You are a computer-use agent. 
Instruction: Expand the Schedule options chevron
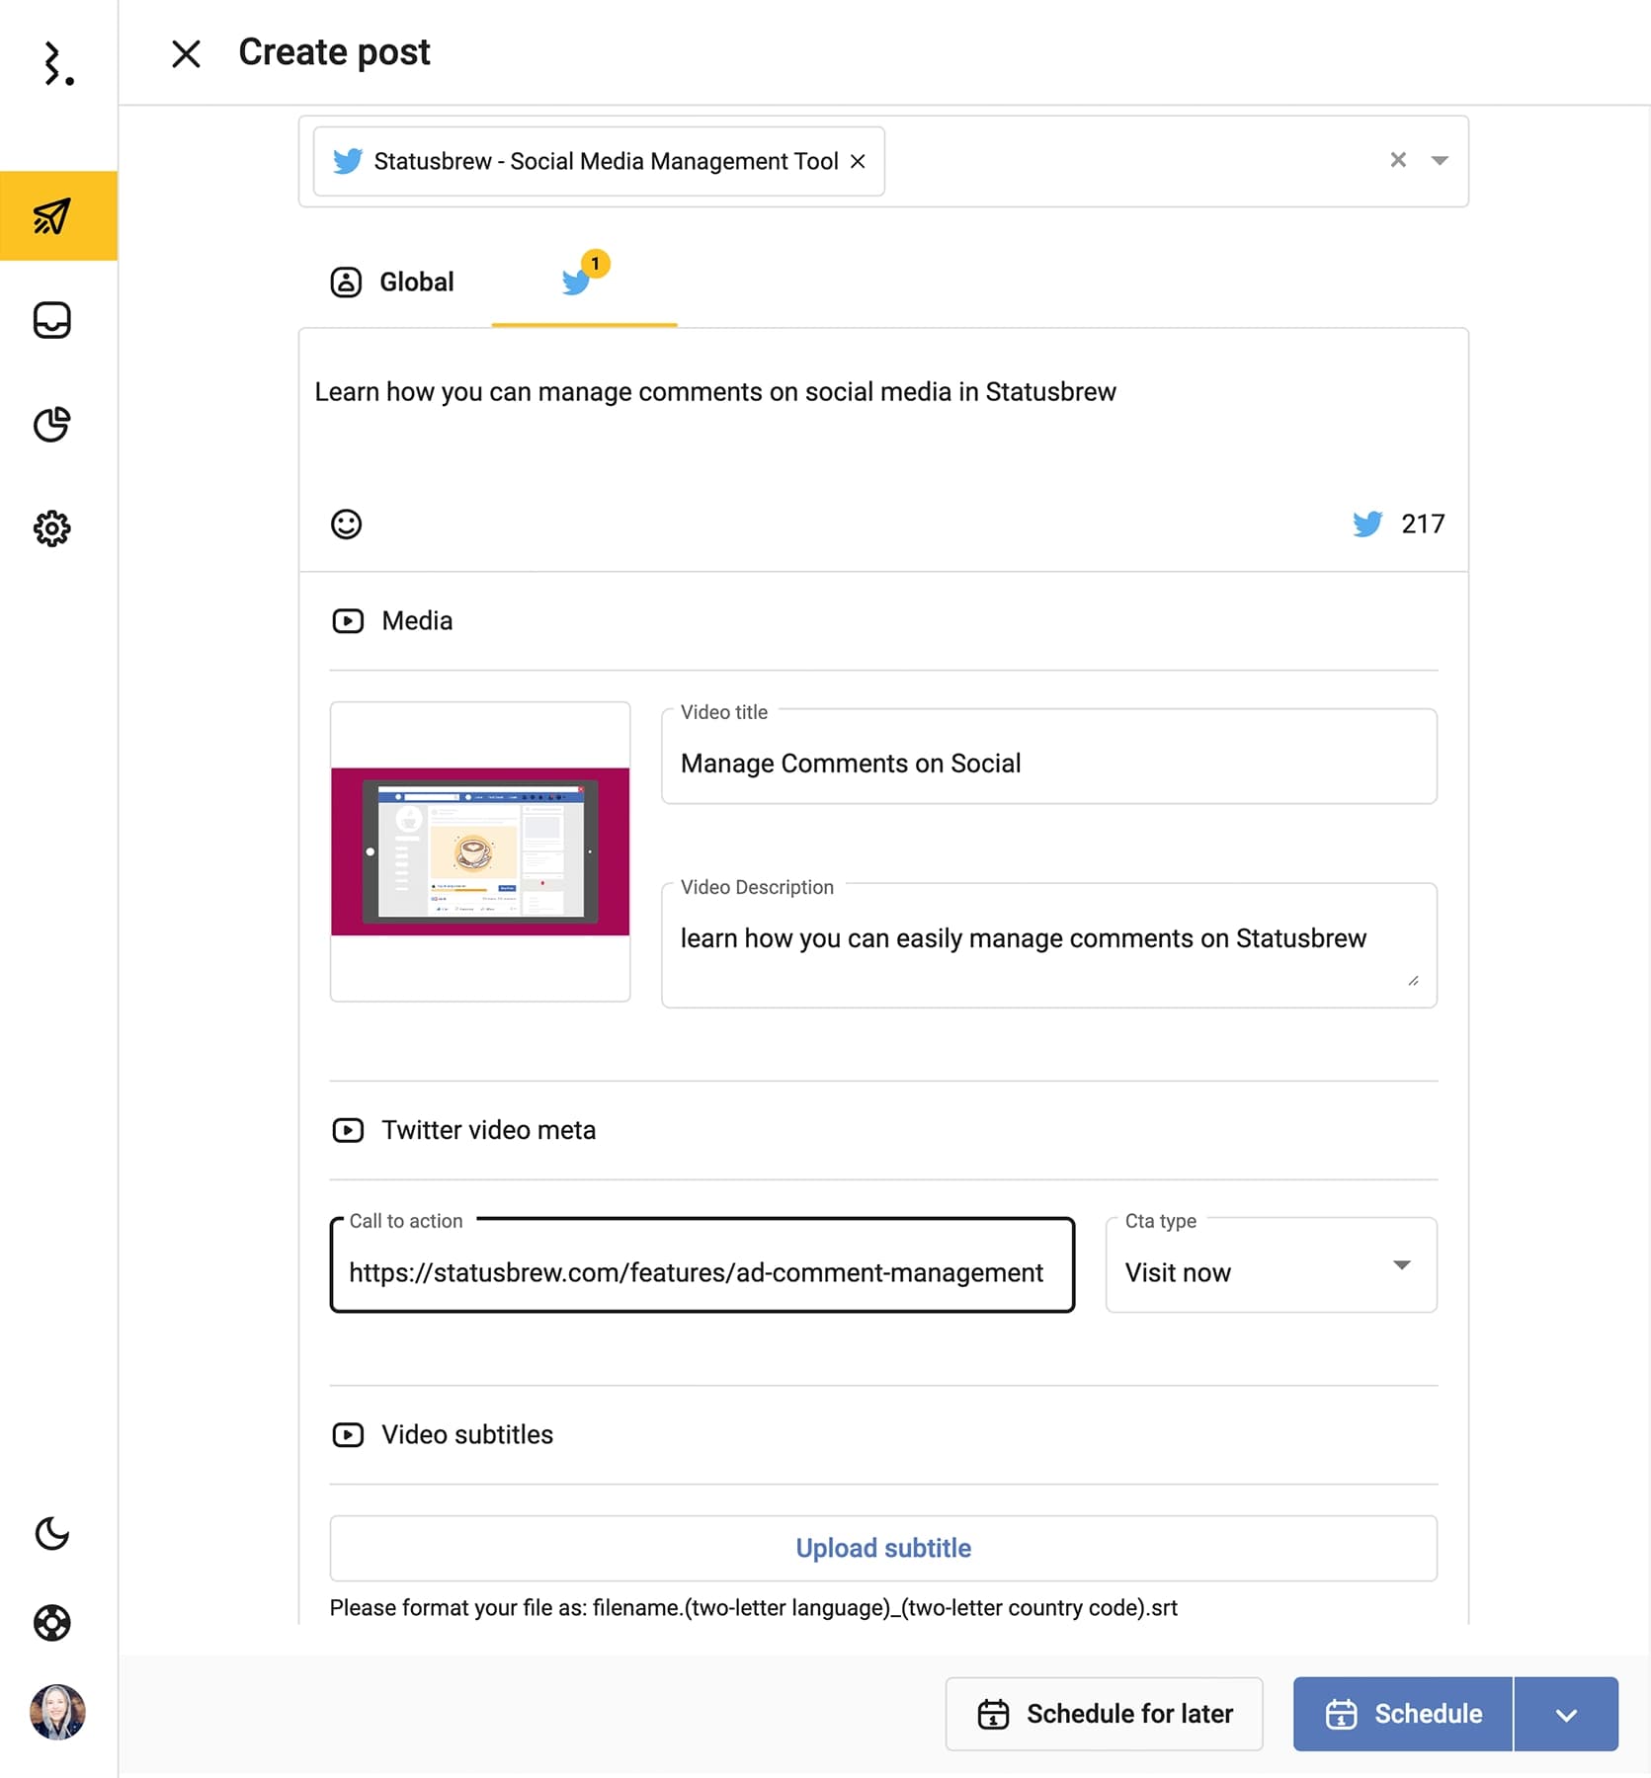(x=1566, y=1715)
